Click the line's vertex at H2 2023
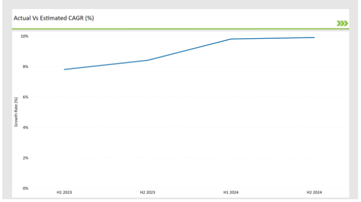The height and width of the screenshot is (202, 361). [148, 60]
